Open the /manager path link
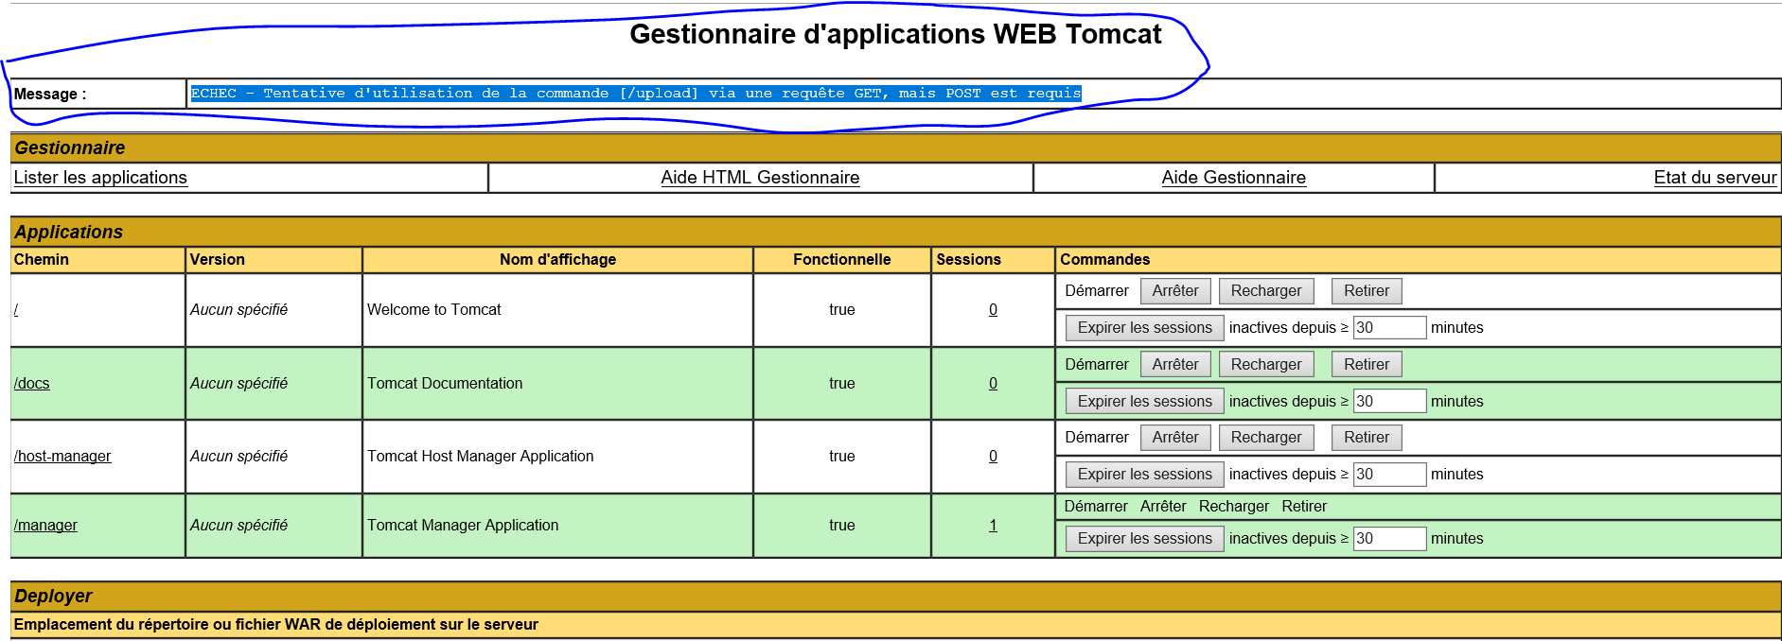 [x=45, y=526]
